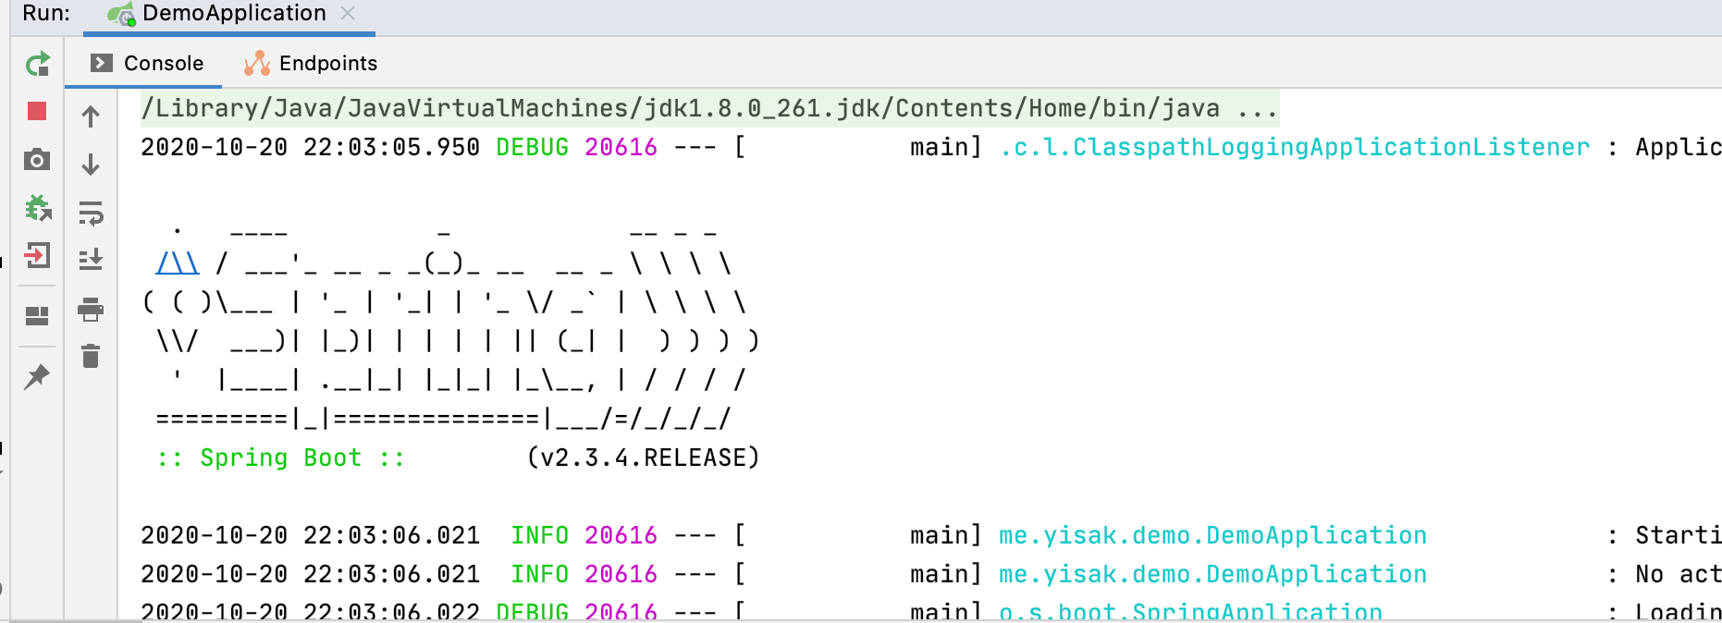Toggle scroll to end of console

pos(91,260)
